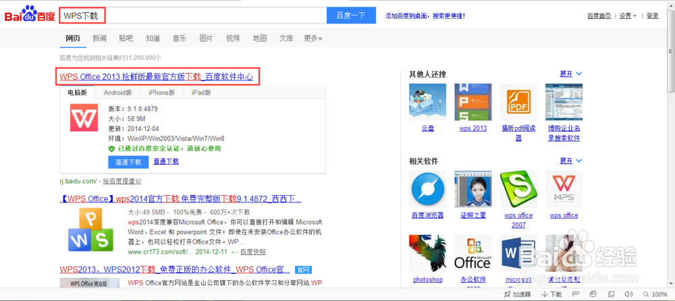Click the 登录 login link
The height and width of the screenshot is (301, 675).
(653, 16)
